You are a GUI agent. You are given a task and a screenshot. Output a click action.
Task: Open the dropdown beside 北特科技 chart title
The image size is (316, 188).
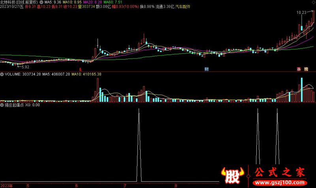[x=41, y=2]
